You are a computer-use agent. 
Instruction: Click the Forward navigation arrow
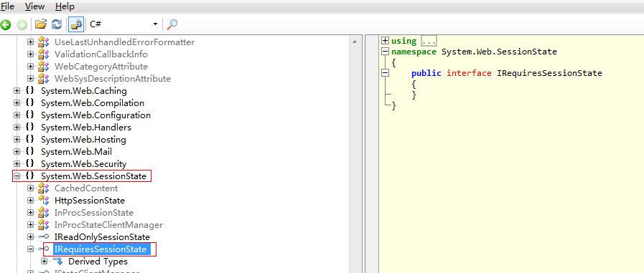tap(22, 24)
